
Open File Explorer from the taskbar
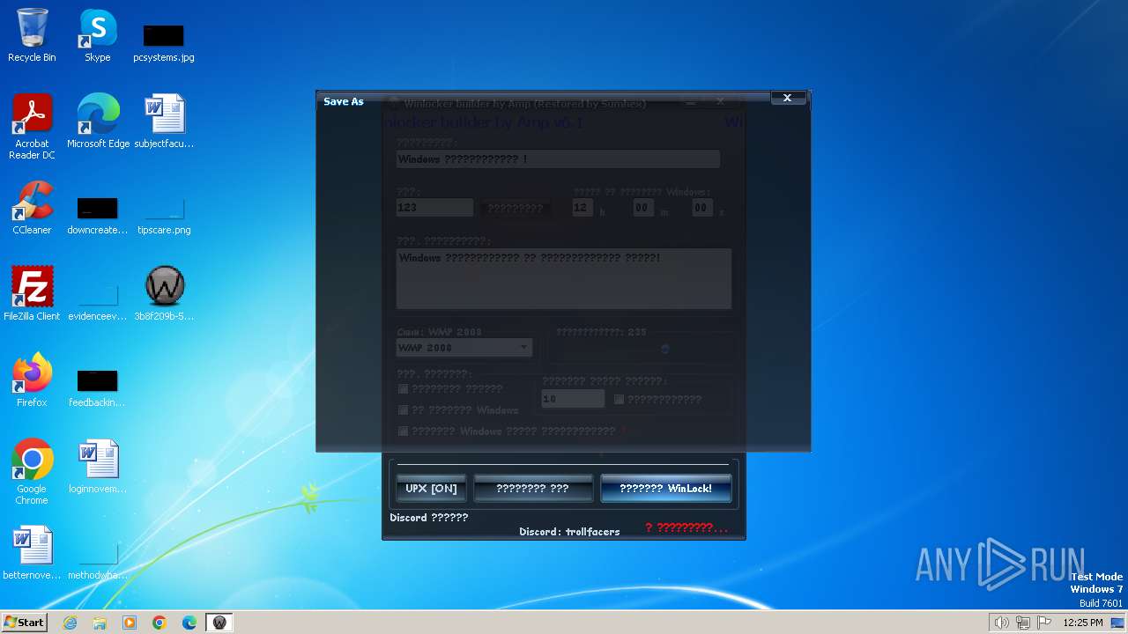[x=100, y=623]
